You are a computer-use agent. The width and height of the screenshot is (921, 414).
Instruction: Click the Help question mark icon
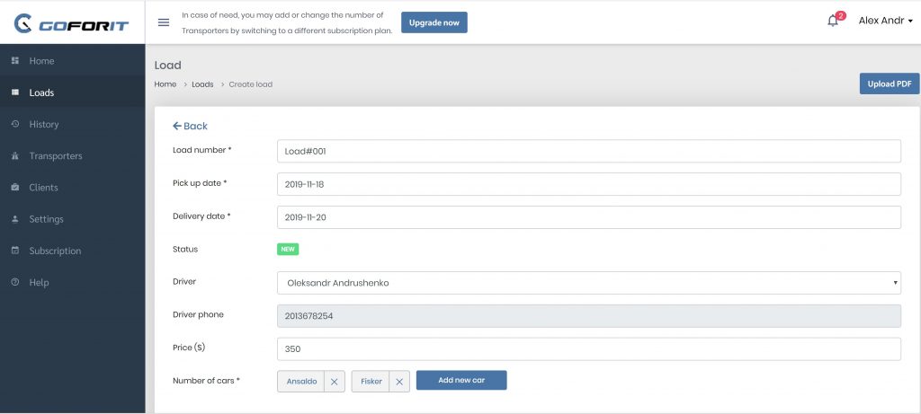[15, 282]
